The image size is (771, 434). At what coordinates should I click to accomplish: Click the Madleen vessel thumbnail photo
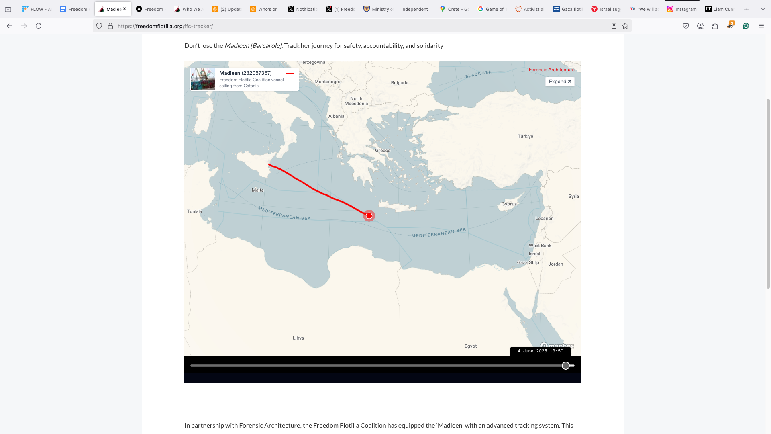click(203, 79)
